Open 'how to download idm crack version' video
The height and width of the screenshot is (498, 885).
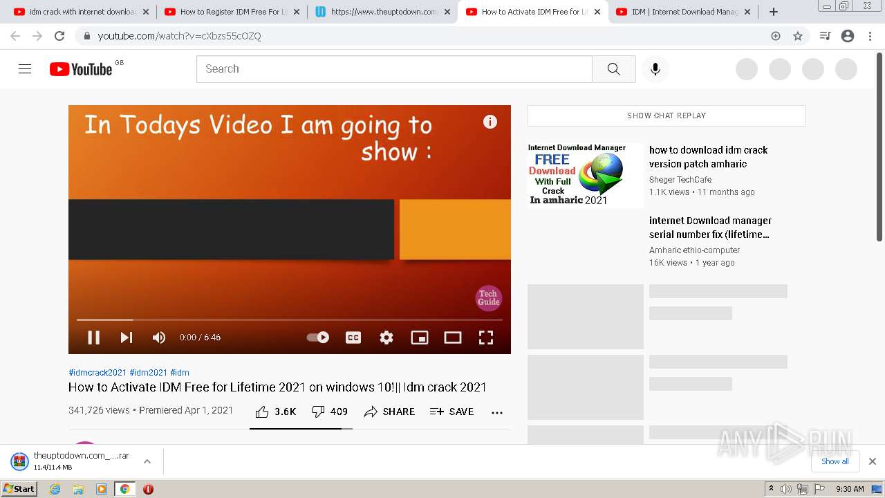click(x=708, y=157)
